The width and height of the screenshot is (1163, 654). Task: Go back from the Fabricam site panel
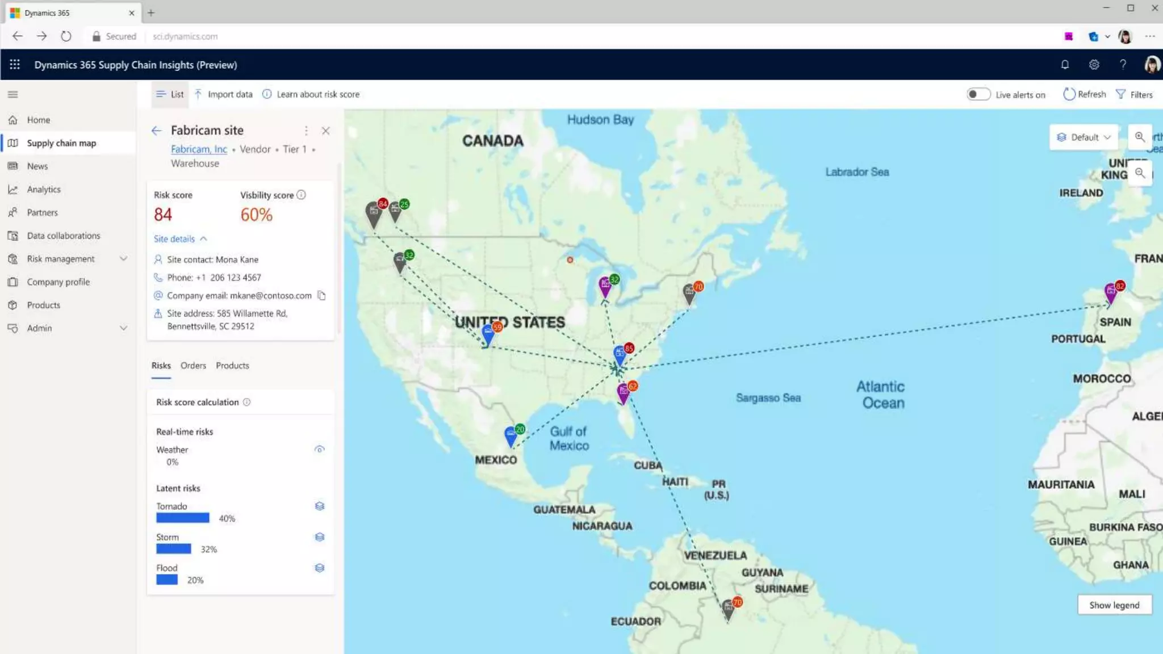157,131
